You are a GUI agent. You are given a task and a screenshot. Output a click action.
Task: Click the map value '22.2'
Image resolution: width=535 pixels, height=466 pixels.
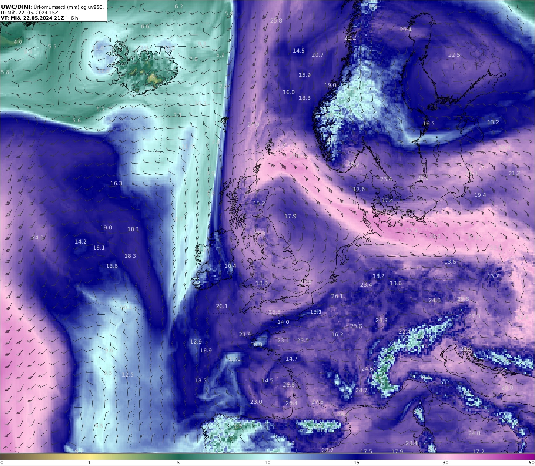pyautogui.click(x=350, y=38)
